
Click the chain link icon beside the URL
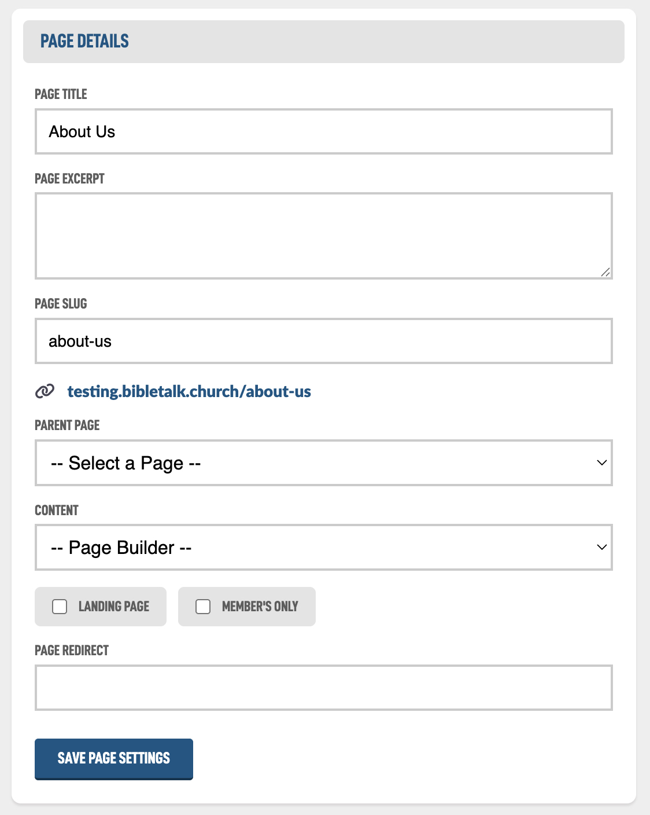[45, 391]
